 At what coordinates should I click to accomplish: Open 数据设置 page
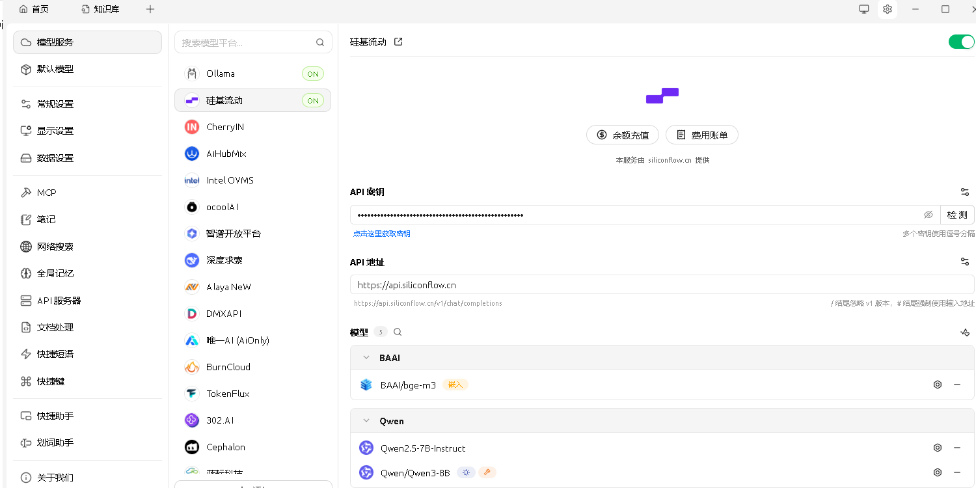tap(87, 158)
